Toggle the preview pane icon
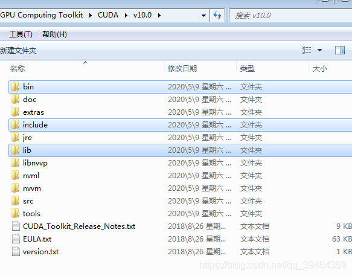Image resolution: width=352 pixels, height=276 pixels. pos(340,50)
